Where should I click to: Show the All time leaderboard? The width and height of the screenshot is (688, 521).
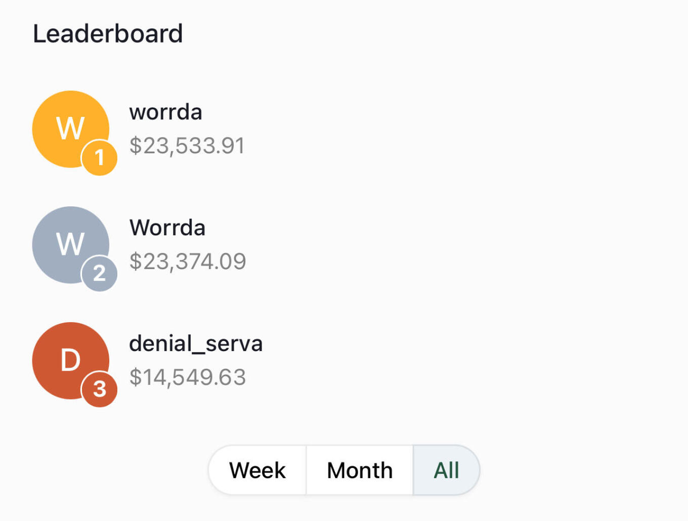pyautogui.click(x=446, y=470)
